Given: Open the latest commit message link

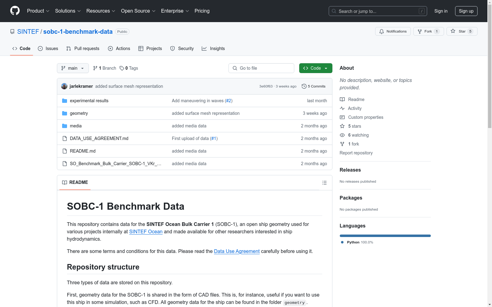Looking at the screenshot, I should tap(129, 86).
